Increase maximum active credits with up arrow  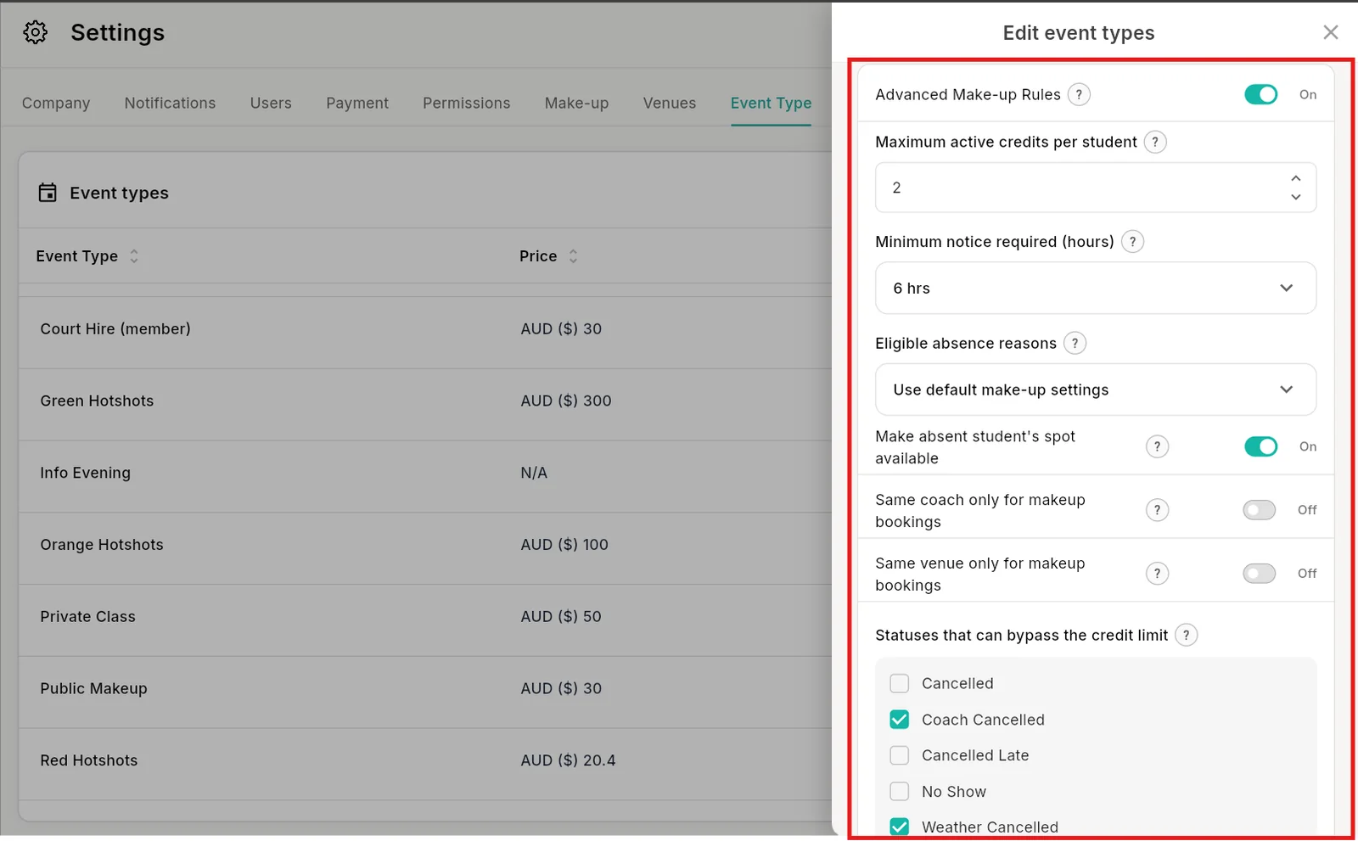point(1295,178)
